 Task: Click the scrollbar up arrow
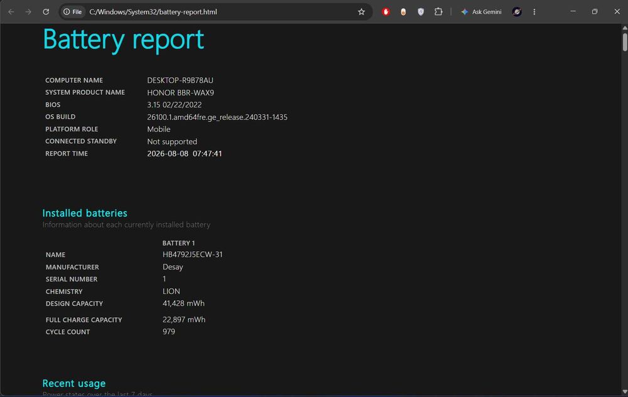(625, 28)
